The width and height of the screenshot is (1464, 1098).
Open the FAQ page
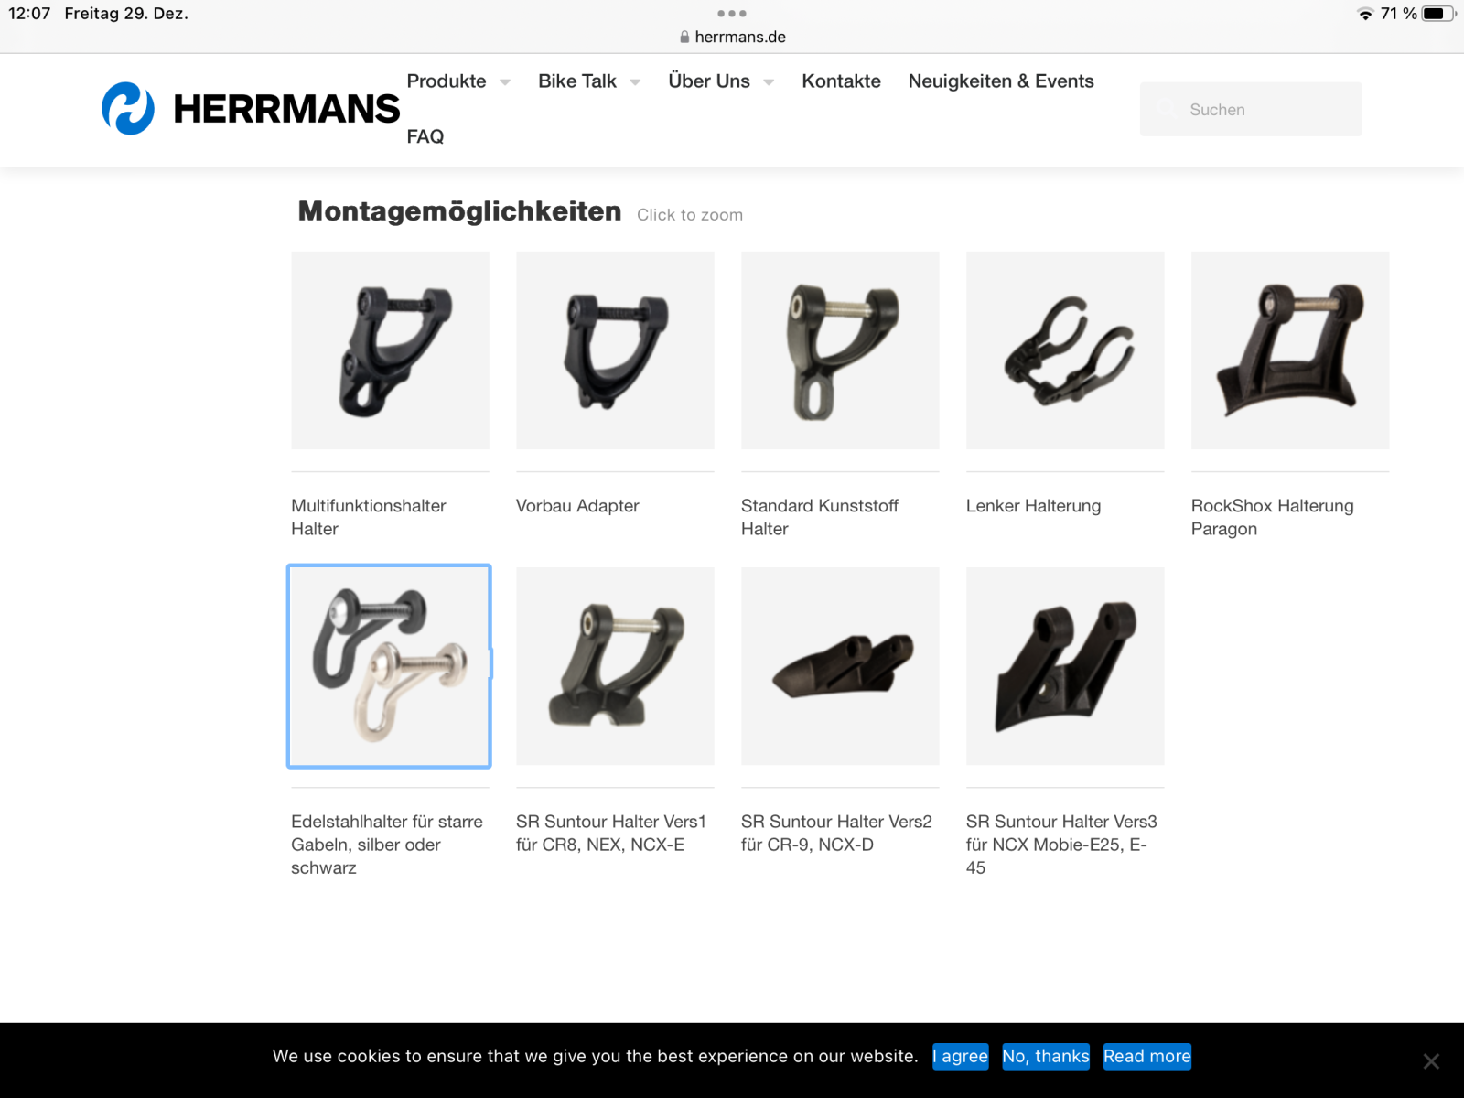pos(425,136)
